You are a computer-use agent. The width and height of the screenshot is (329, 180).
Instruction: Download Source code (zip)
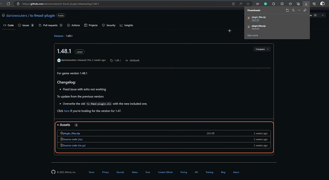[73, 139]
